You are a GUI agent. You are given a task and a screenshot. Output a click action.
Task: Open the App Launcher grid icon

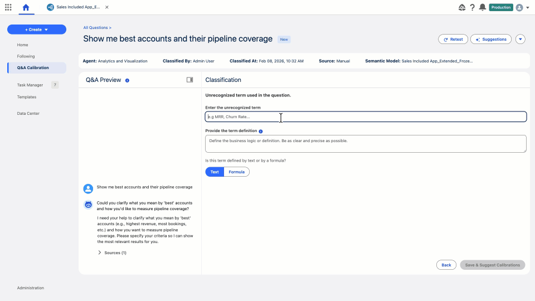(x=8, y=7)
